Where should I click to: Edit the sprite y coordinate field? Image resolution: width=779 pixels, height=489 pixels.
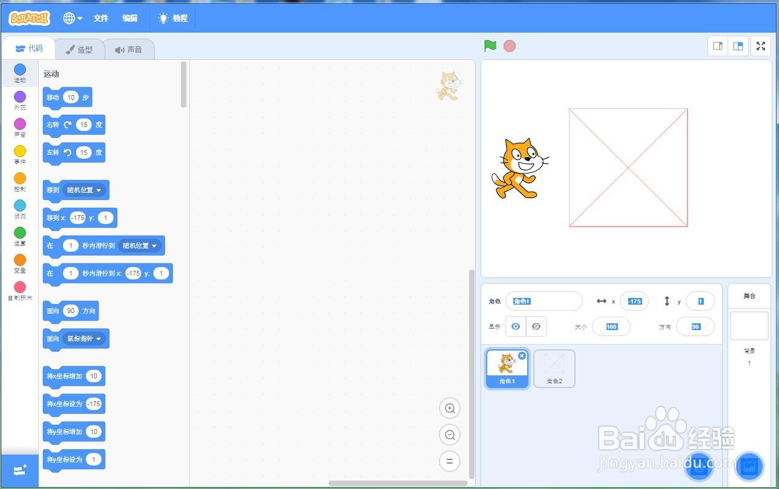700,301
